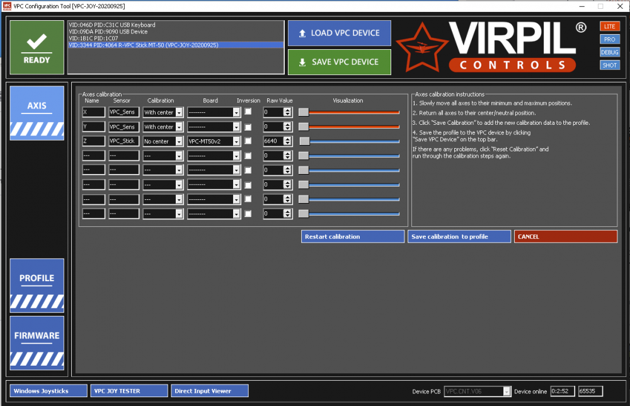The width and height of the screenshot is (630, 406).
Task: Save the VPC device
Action: click(340, 62)
